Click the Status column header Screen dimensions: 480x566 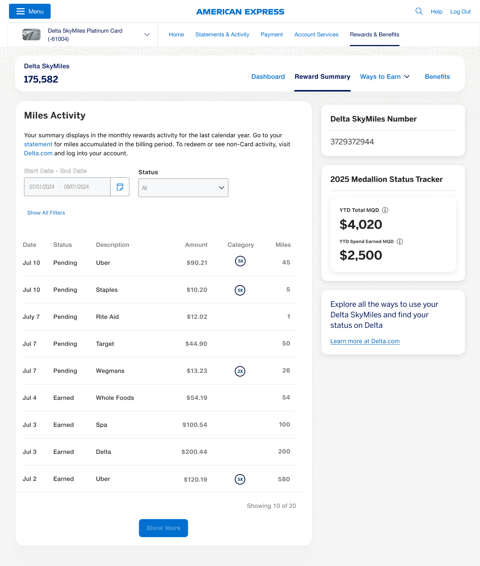[63, 245]
